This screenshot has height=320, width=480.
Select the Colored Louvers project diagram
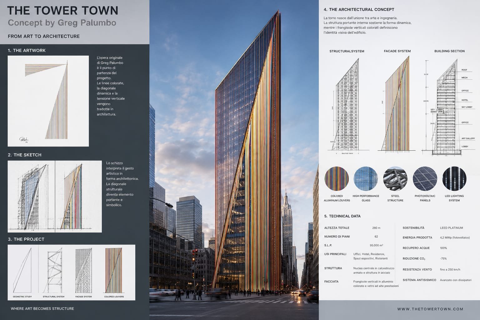(114, 270)
